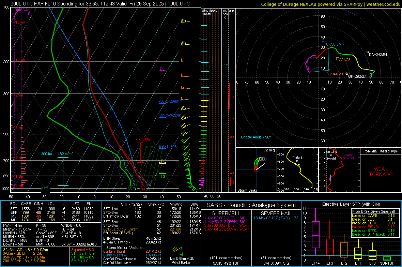The width and height of the screenshot is (402, 267).
Task: Click the '-30 C=28601' height label
Action: [x=169, y=101]
